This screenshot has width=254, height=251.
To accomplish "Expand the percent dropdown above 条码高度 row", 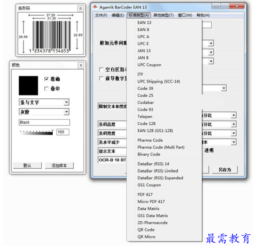I will (233, 115).
